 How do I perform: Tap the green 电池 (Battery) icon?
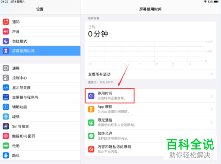6,145
